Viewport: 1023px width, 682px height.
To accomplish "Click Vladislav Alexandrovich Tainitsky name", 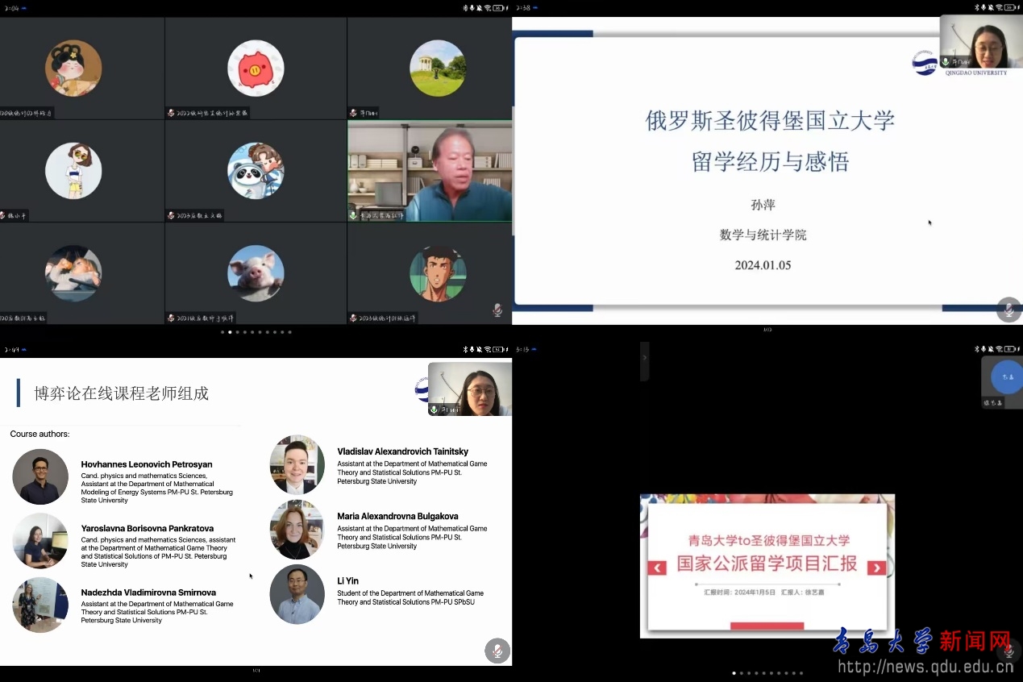I will pos(402,451).
